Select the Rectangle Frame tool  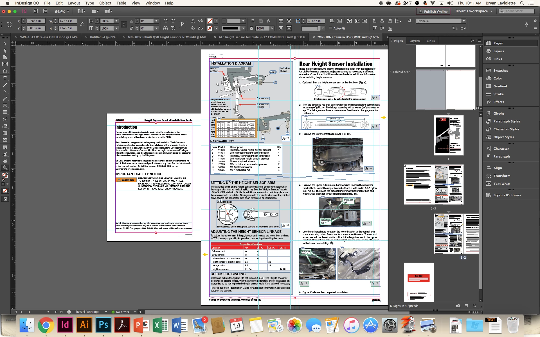coord(5,106)
